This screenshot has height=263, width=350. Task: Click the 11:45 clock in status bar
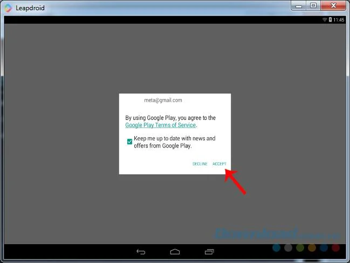339,20
